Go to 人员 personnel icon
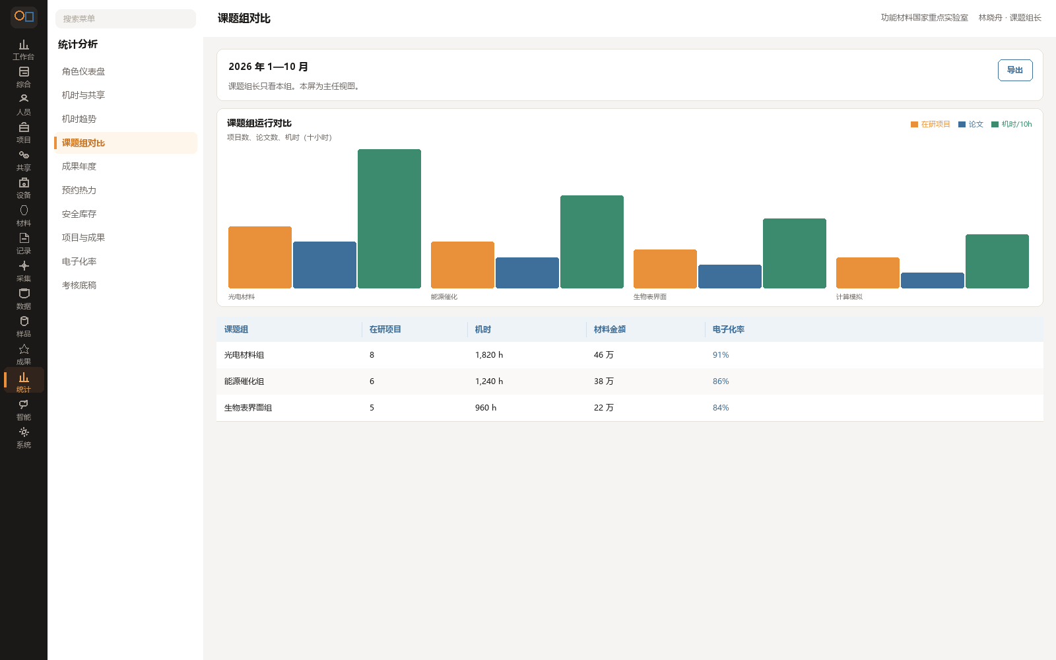The image size is (1056, 660). tap(24, 105)
